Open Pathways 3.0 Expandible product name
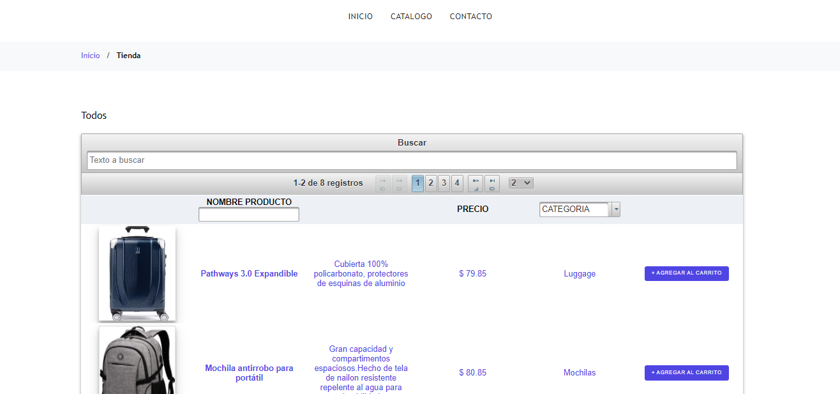 click(x=249, y=274)
